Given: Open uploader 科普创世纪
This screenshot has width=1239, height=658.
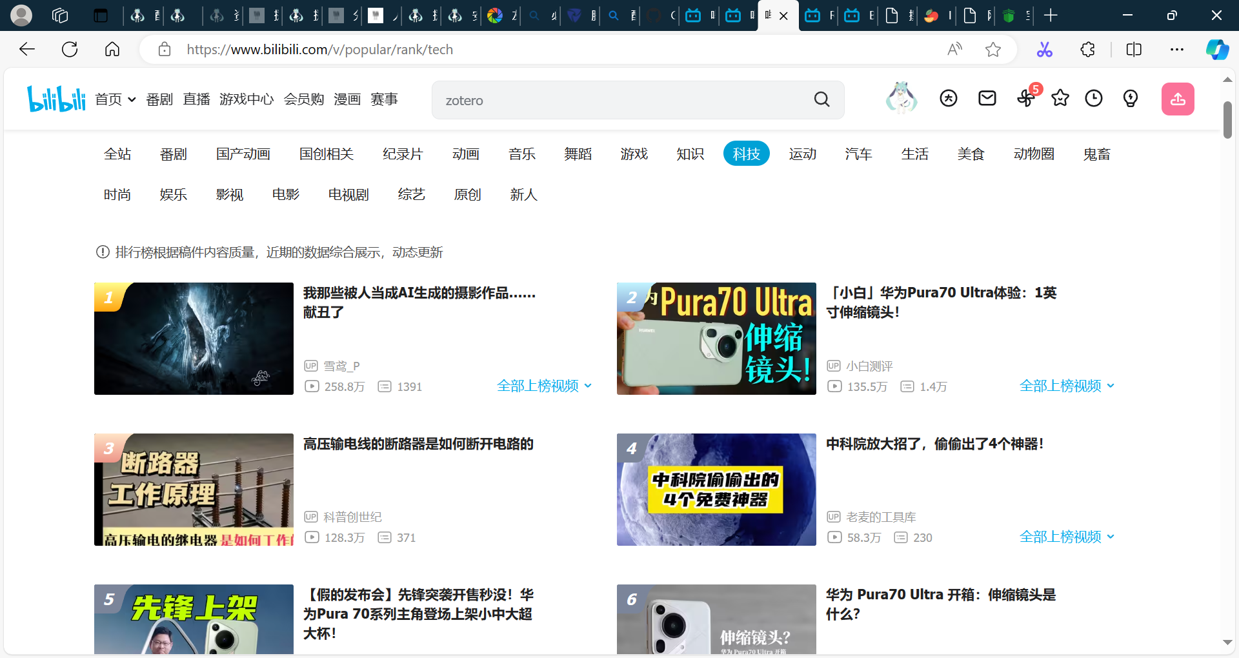Looking at the screenshot, I should [352, 517].
